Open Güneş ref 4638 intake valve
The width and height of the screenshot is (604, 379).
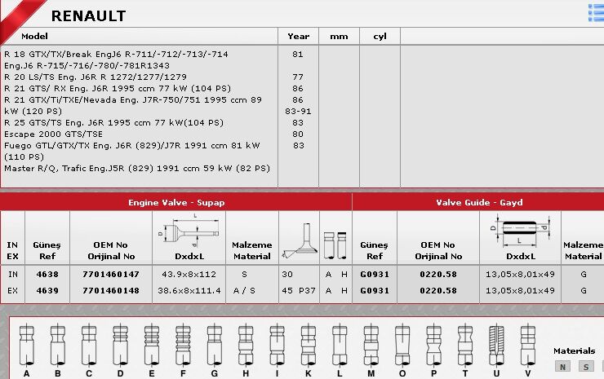pyautogui.click(x=47, y=275)
